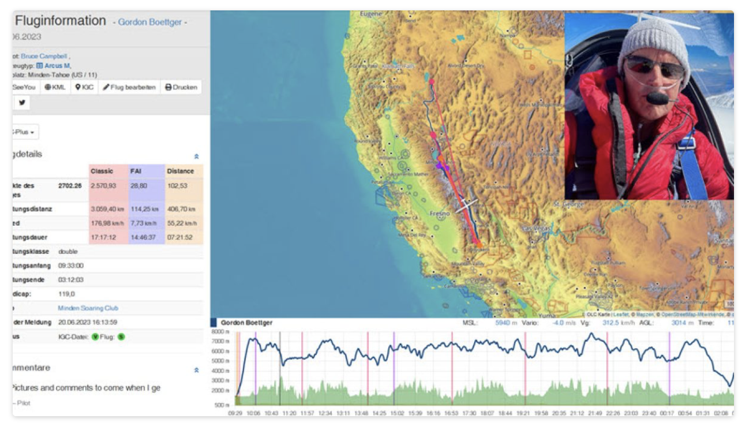Open the OLC-Plus scoring dropdown
The width and height of the screenshot is (749, 426).
click(25, 132)
